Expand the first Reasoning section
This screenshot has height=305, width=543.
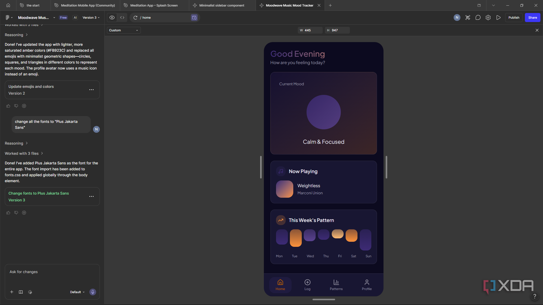point(16,35)
